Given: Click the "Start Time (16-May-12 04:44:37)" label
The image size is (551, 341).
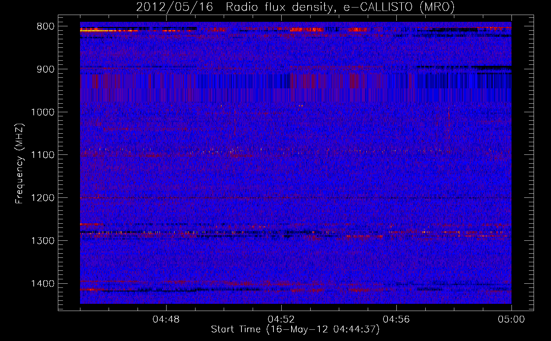Looking at the screenshot, I should [295, 329].
